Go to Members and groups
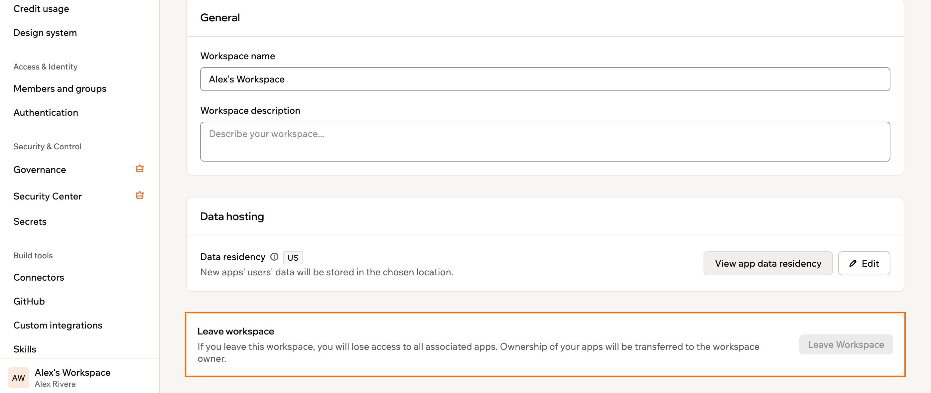This screenshot has width=931, height=393. coord(60,88)
